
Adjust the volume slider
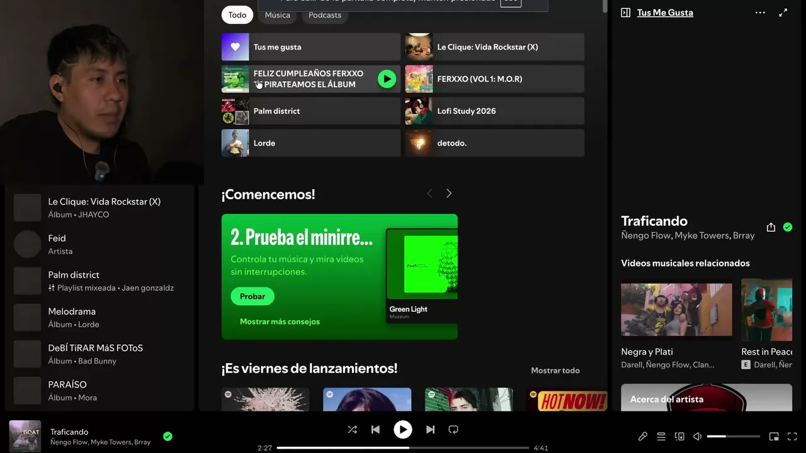(734, 437)
